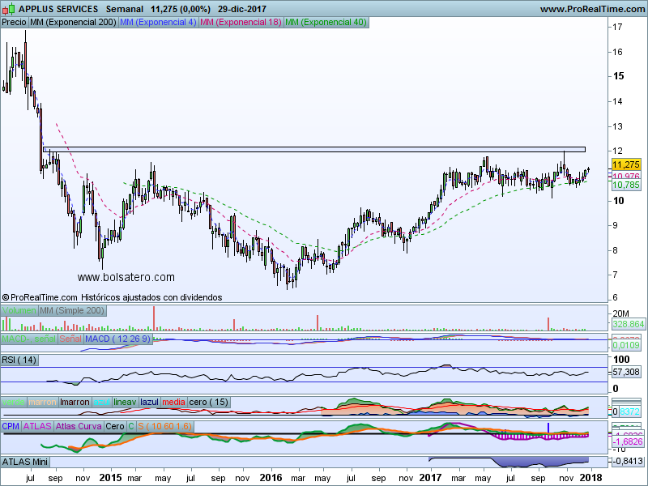Toggle the MM (Exponencial 18) label
Viewport: 648px width, 486px height.
(241, 23)
